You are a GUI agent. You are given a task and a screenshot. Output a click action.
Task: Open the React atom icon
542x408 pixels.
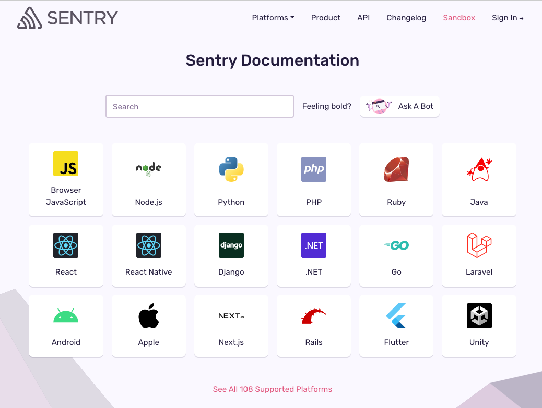[66, 245]
